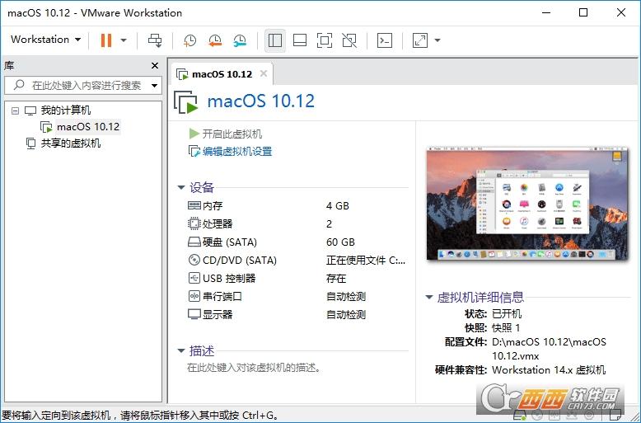Minimize the VMware Workstation window
Viewport: 641px width, 423px height.
(546, 12)
